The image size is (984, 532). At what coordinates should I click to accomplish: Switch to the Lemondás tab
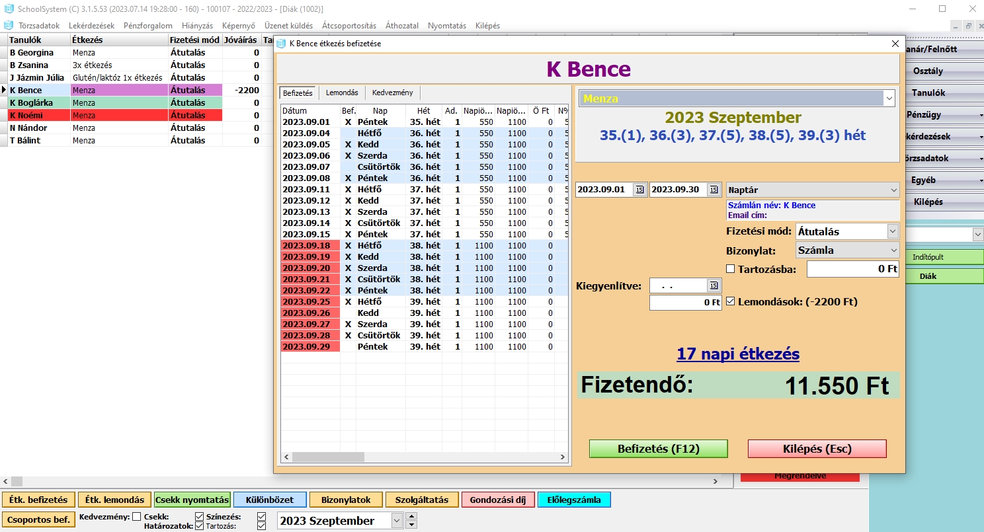pos(342,93)
